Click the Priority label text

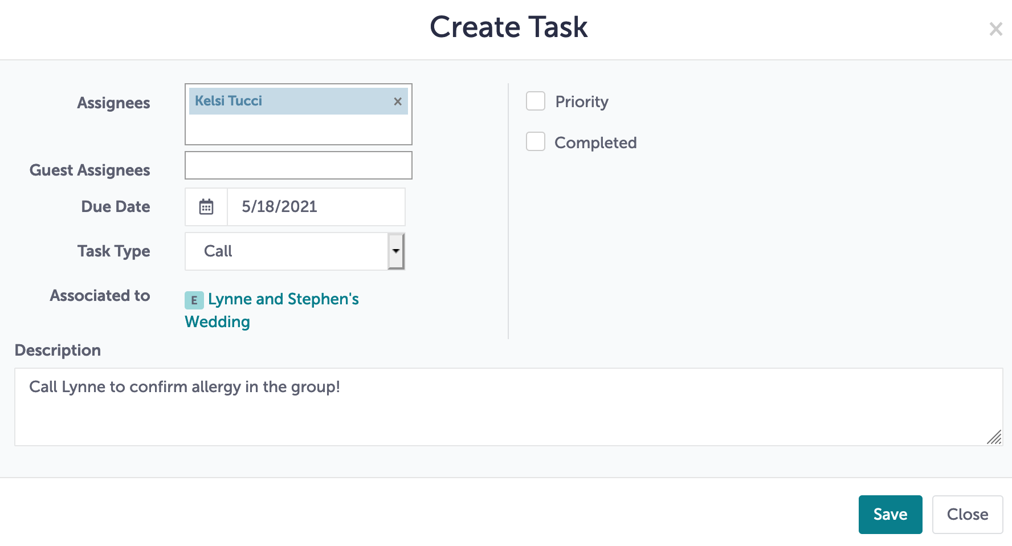coord(582,102)
